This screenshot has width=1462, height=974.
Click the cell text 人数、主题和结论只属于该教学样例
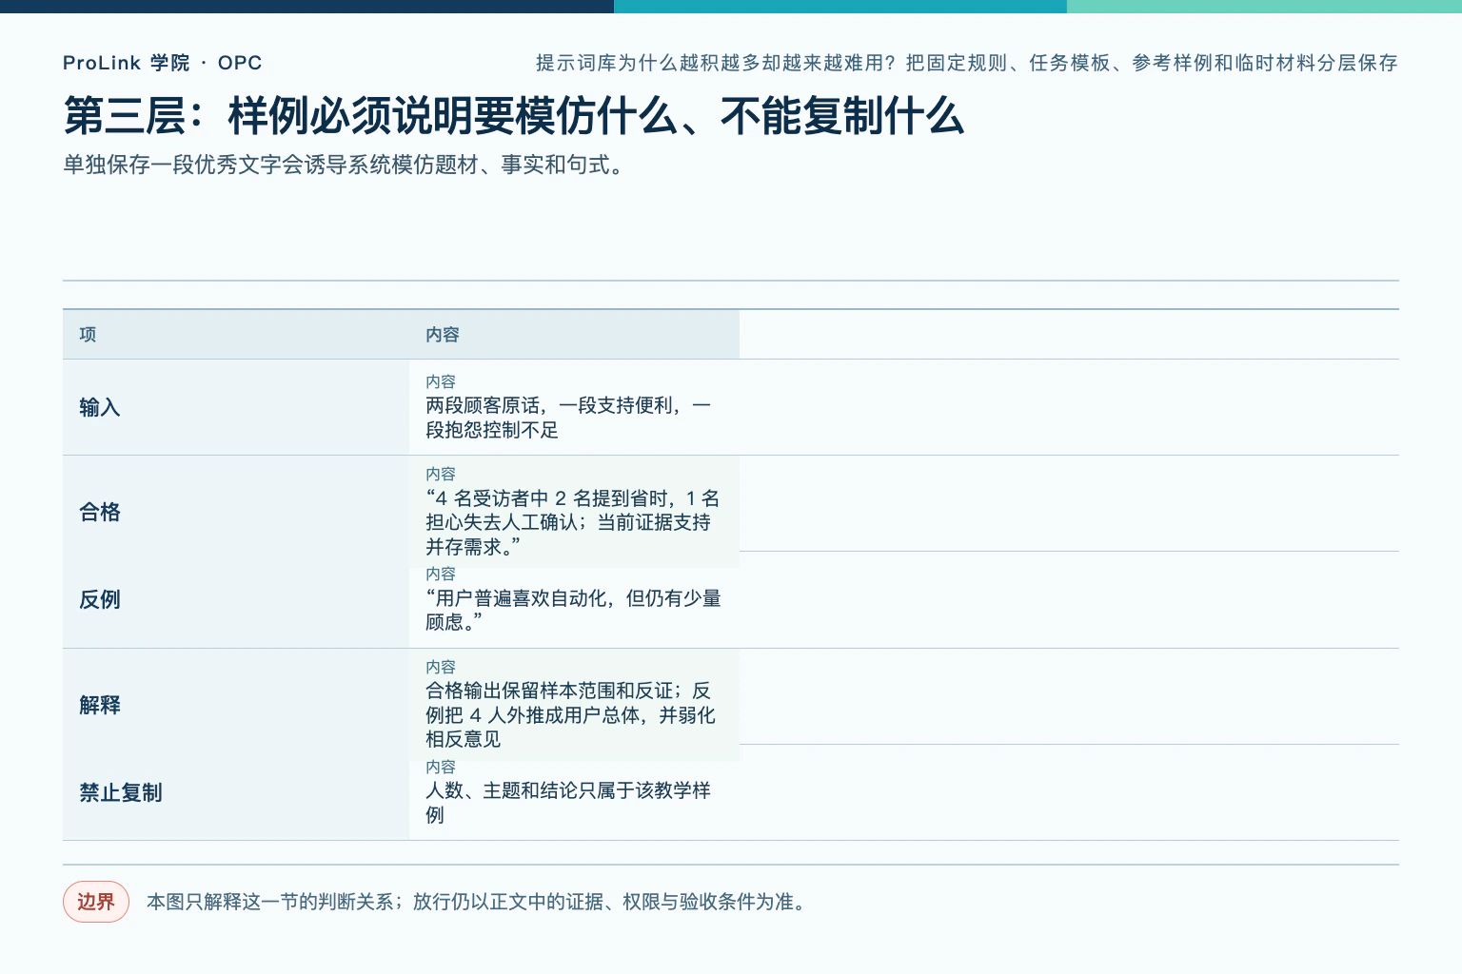tap(568, 802)
